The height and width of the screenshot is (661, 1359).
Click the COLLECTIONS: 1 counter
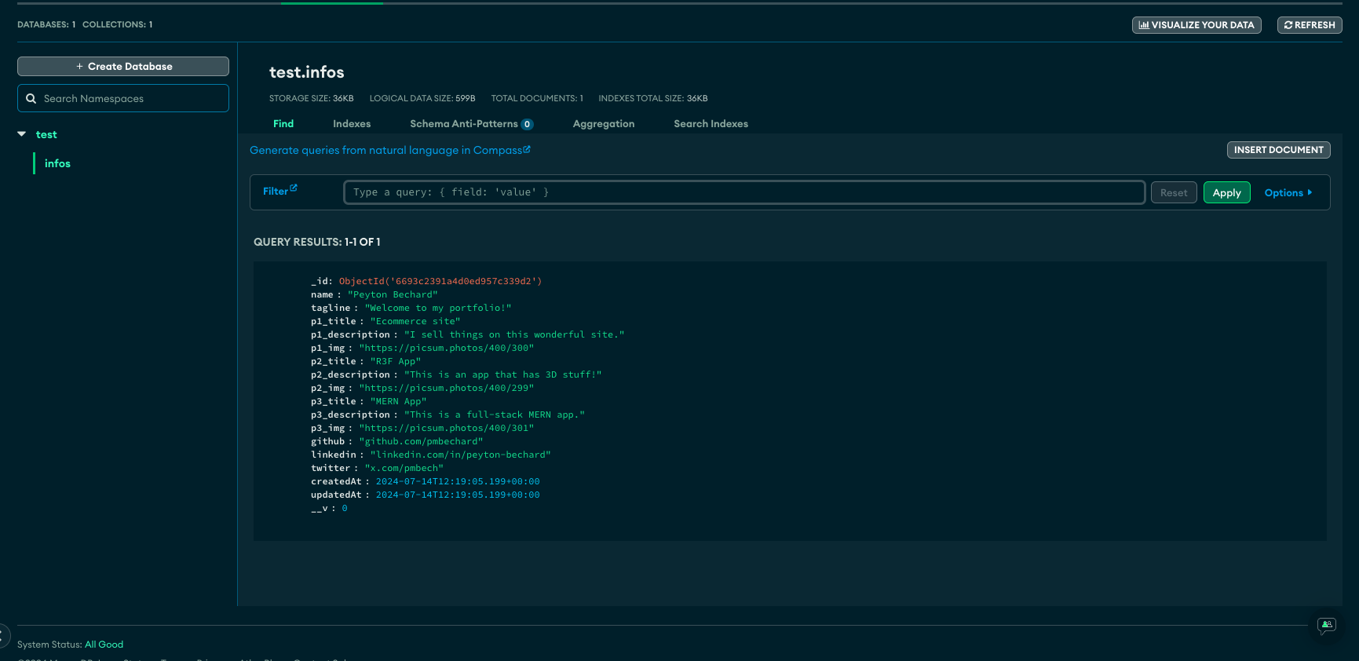coord(118,24)
